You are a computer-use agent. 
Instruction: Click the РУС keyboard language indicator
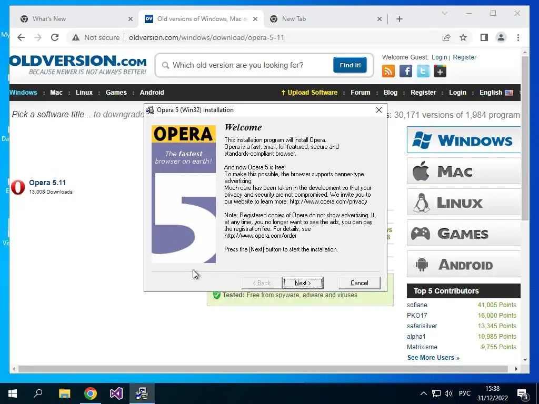[464, 393]
